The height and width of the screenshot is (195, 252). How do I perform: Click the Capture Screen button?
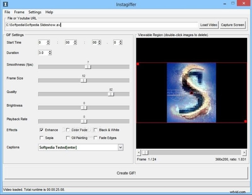(232, 25)
